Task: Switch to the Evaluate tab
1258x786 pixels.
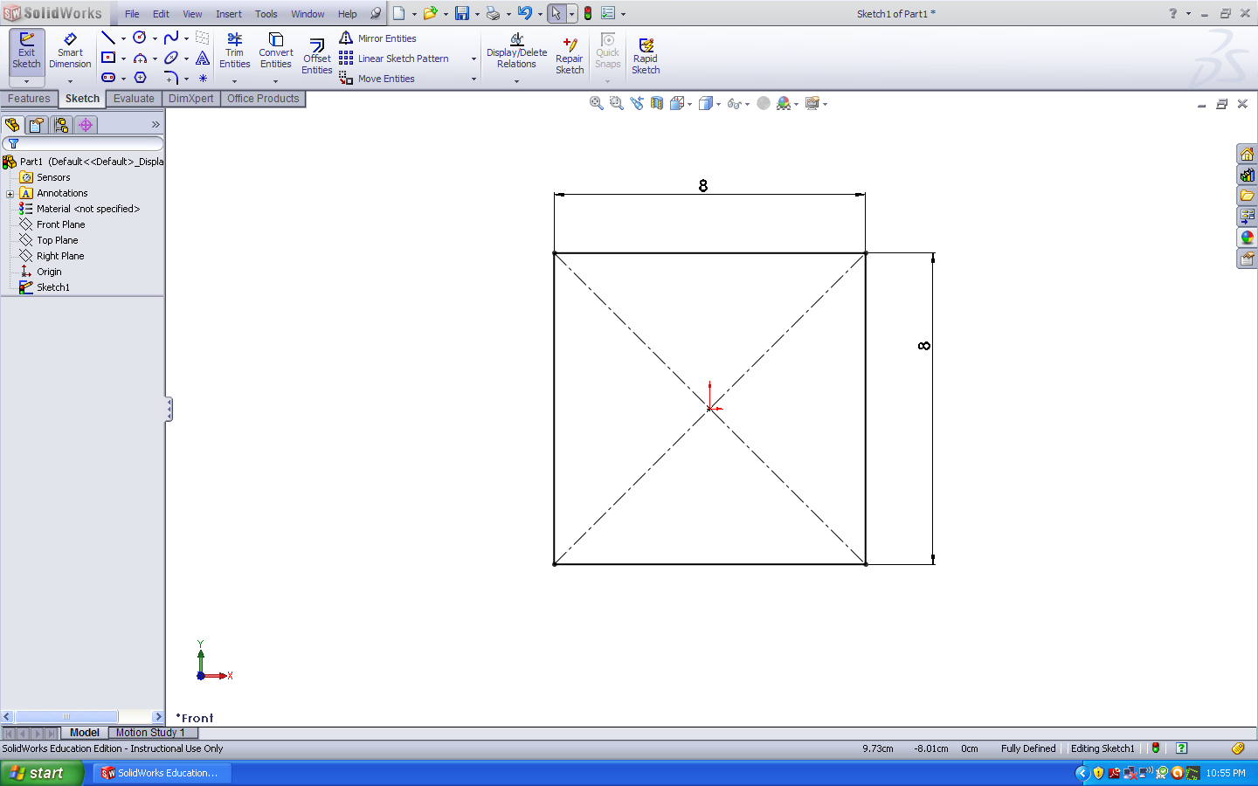Action: [x=134, y=99]
